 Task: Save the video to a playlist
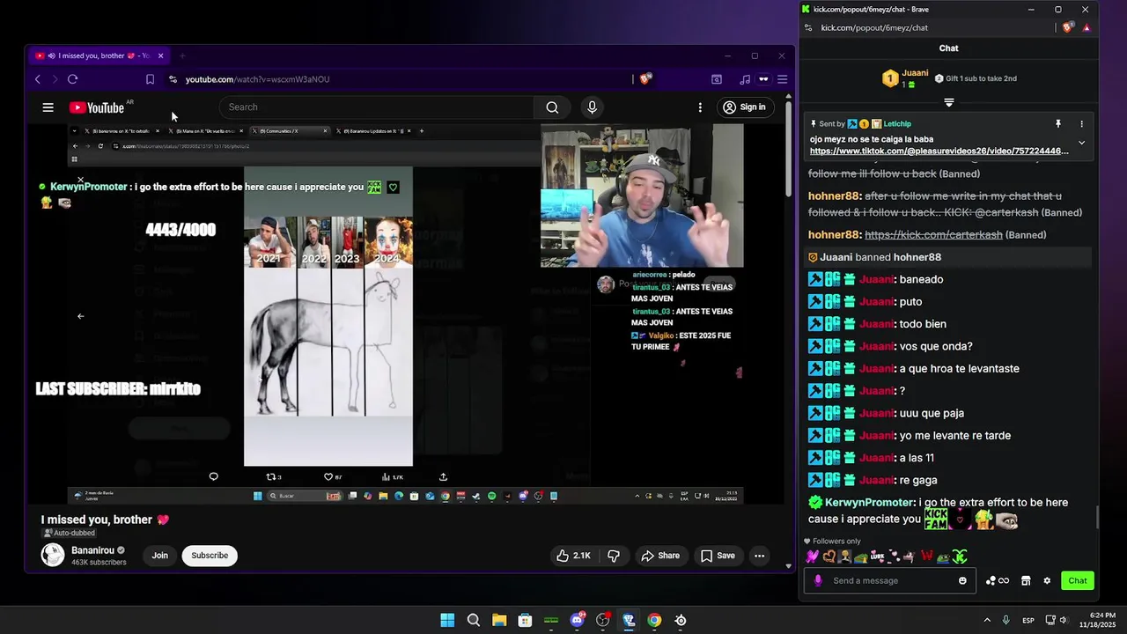tap(717, 556)
